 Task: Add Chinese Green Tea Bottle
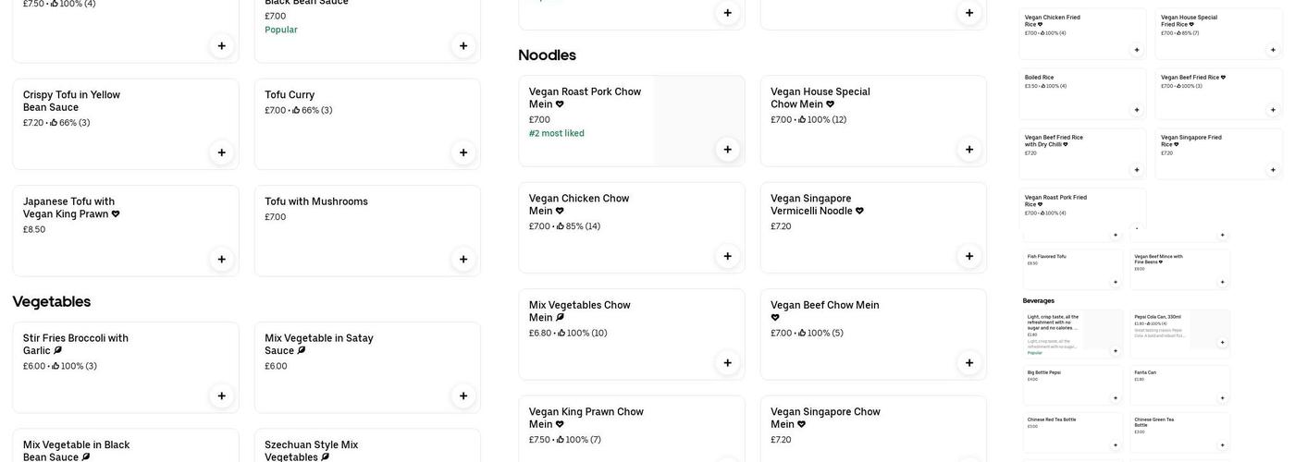tap(1222, 444)
